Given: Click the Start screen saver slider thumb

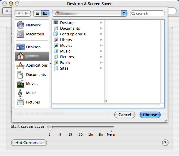Looking at the screenshot, I should tap(50, 127).
